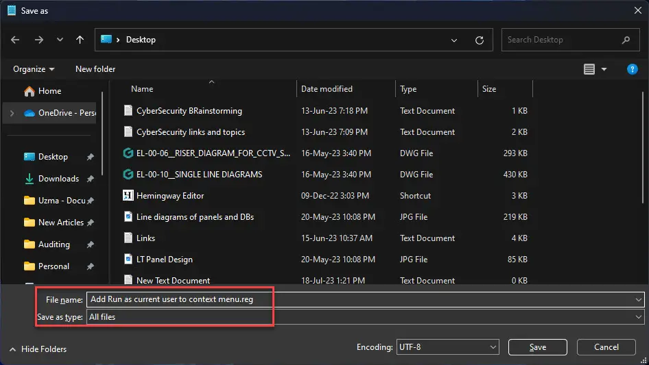
Task: Click 16-May-23 3:40 PM date for EL-00-10
Action: (x=335, y=175)
